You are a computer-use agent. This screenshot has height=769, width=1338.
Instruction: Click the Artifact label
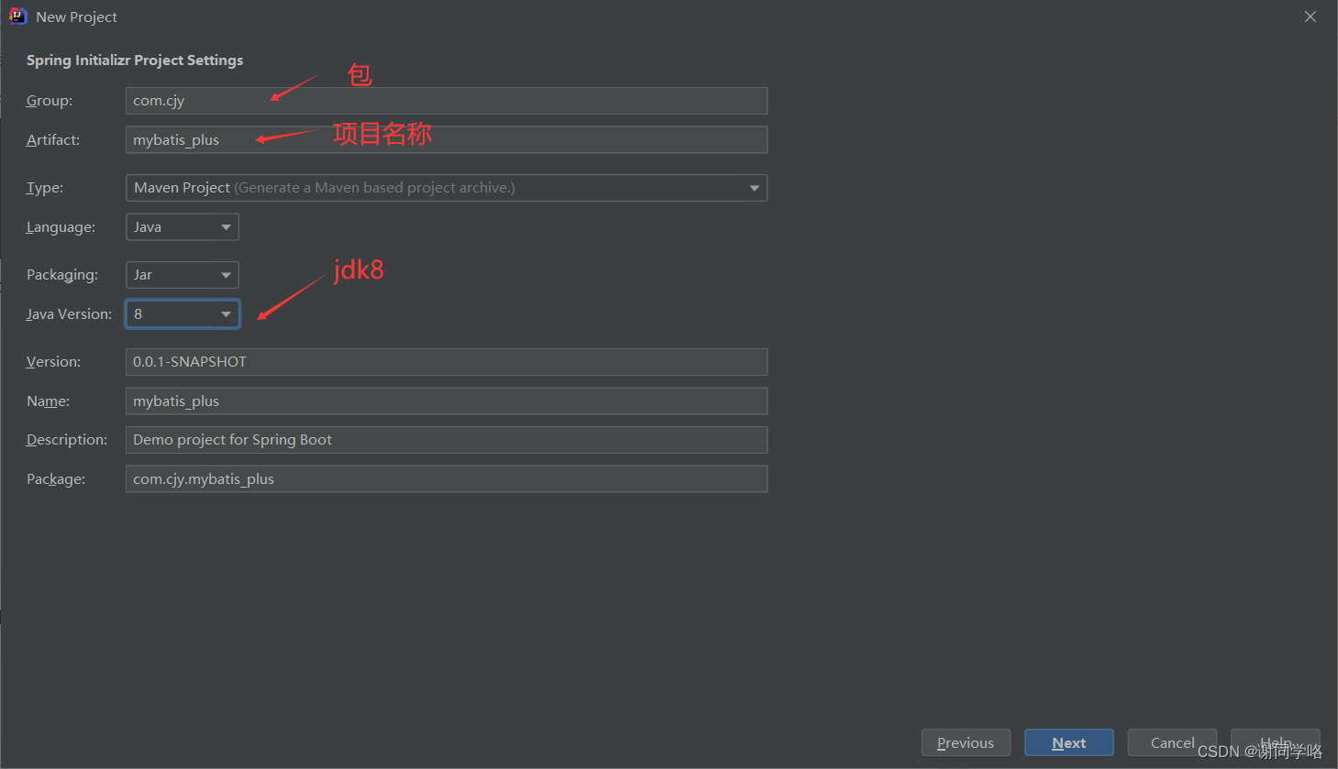[x=53, y=140]
